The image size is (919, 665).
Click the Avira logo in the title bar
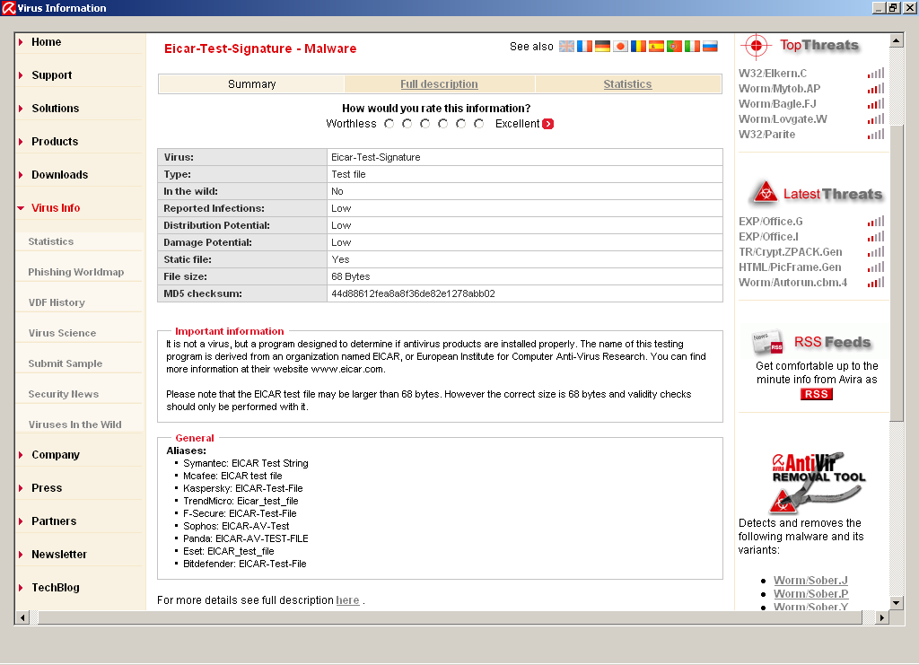coord(9,8)
